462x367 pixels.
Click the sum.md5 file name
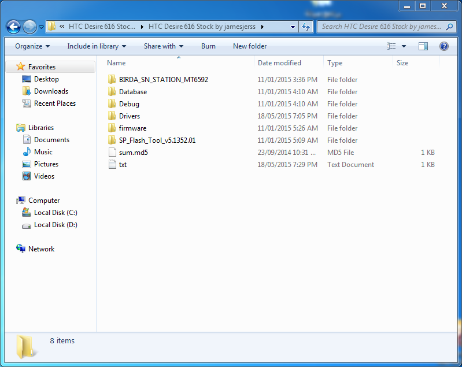[x=134, y=153]
